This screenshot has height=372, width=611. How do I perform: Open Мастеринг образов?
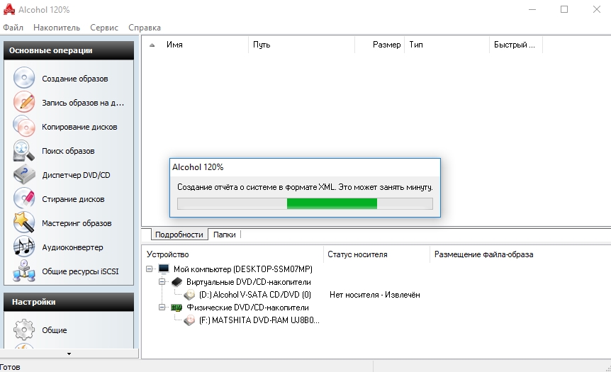tap(77, 224)
